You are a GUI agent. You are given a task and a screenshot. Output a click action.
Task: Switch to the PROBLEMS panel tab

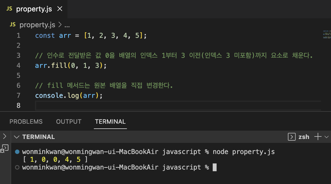tap(26, 122)
